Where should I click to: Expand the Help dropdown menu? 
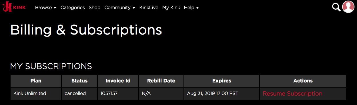(192, 8)
